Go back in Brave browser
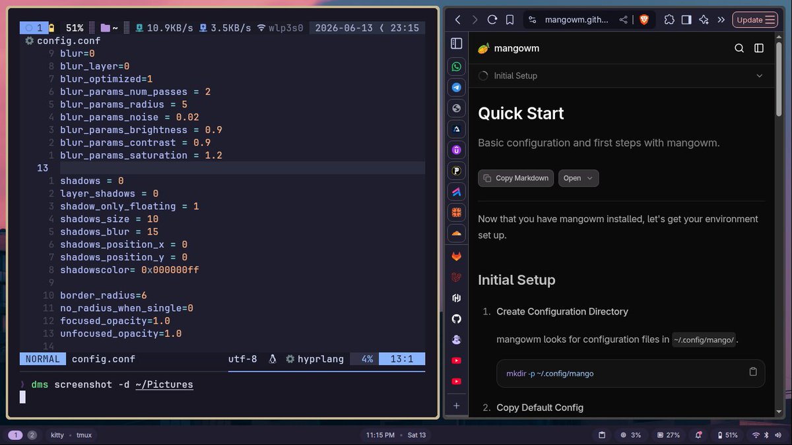Image resolution: width=792 pixels, height=445 pixels. point(457,20)
